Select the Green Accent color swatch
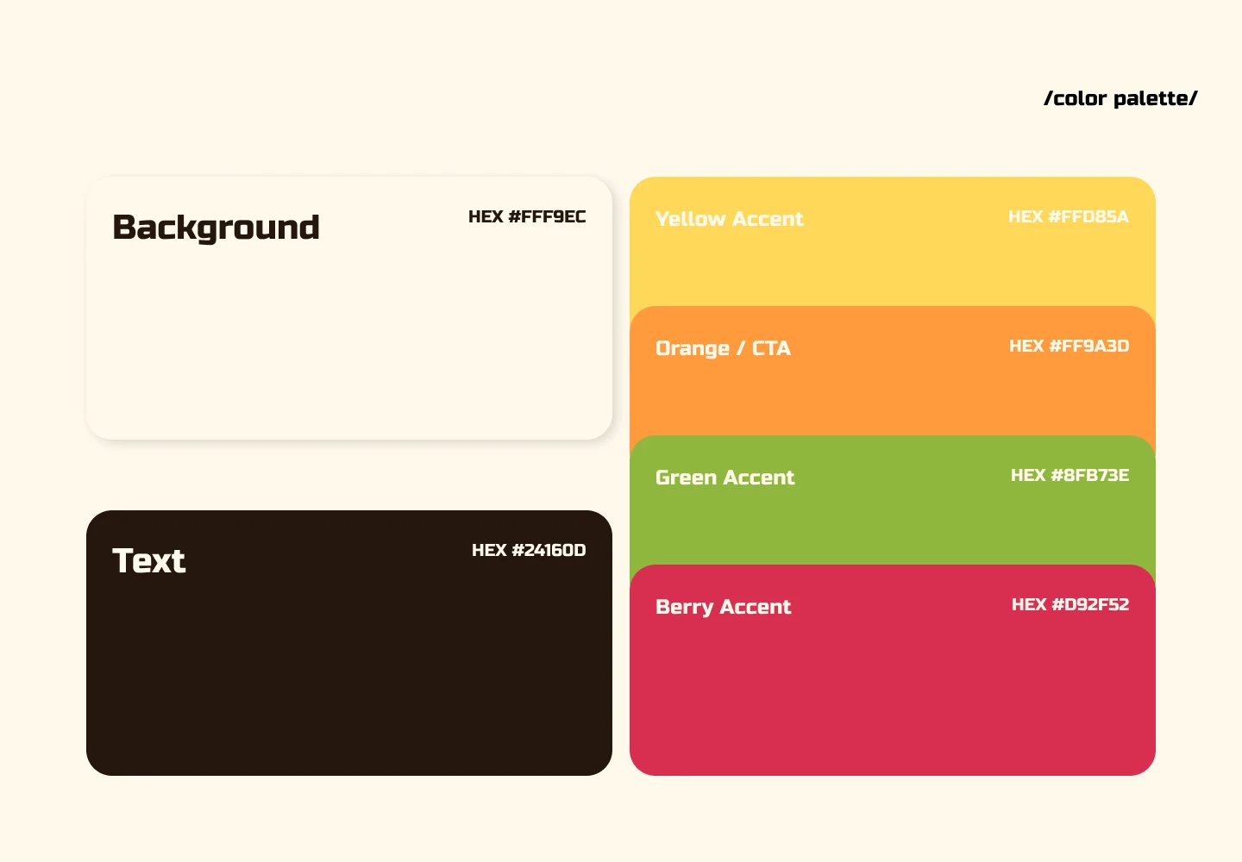This screenshot has height=862, width=1242. click(x=893, y=500)
